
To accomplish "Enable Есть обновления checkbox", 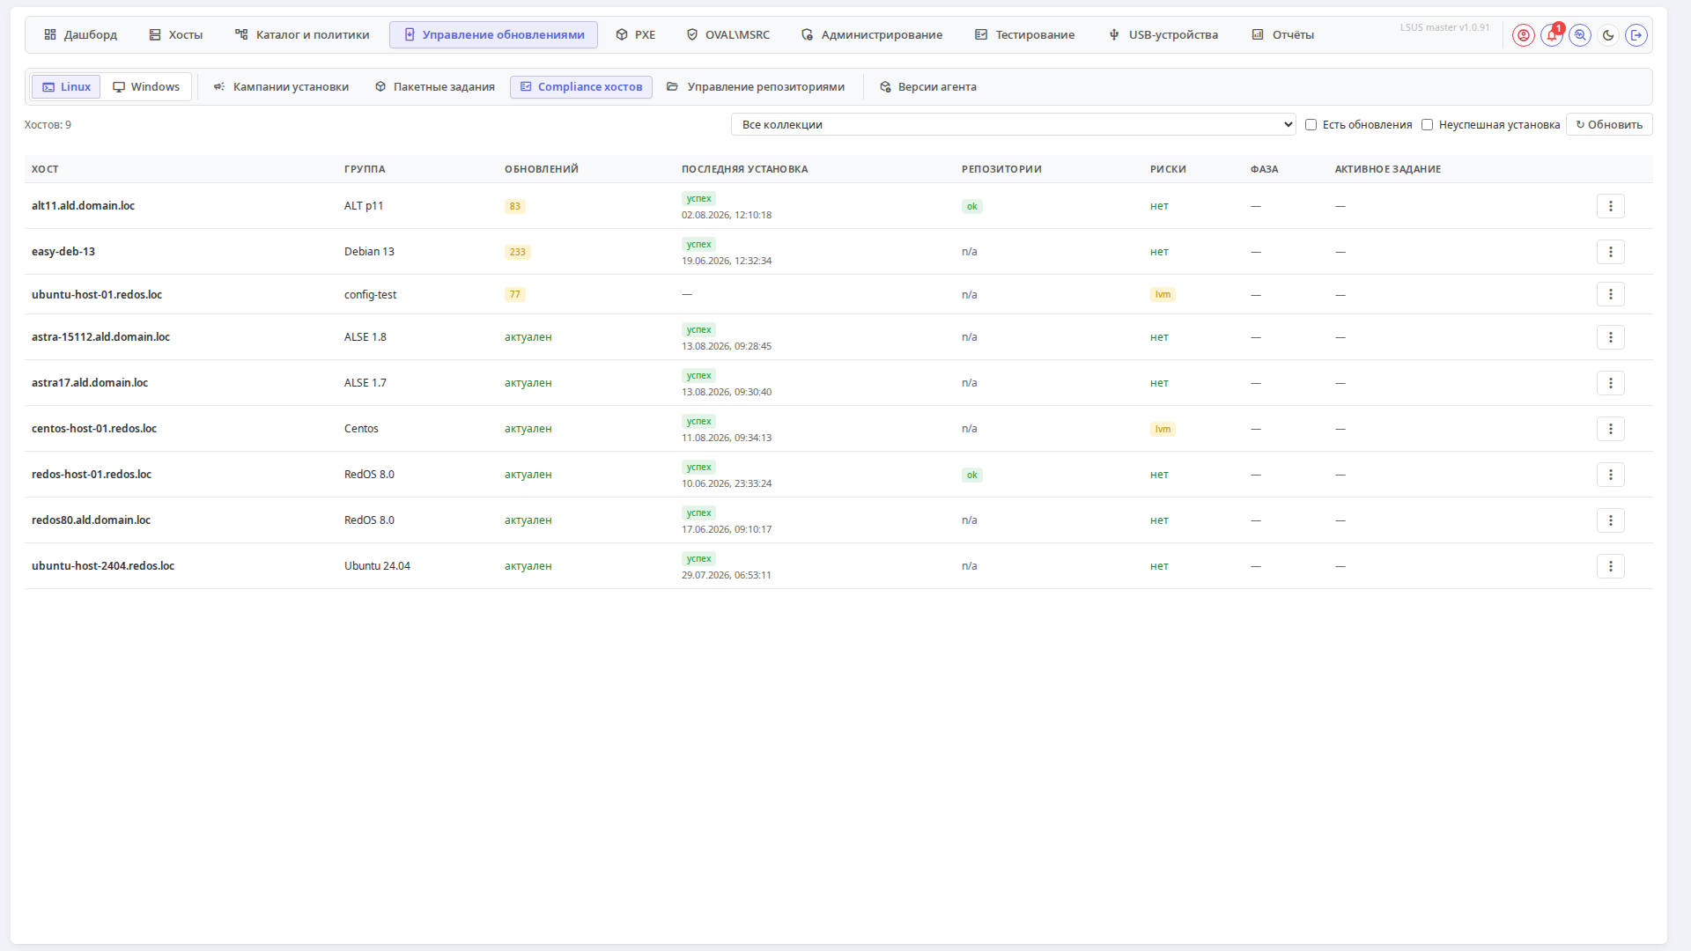I will tap(1311, 125).
